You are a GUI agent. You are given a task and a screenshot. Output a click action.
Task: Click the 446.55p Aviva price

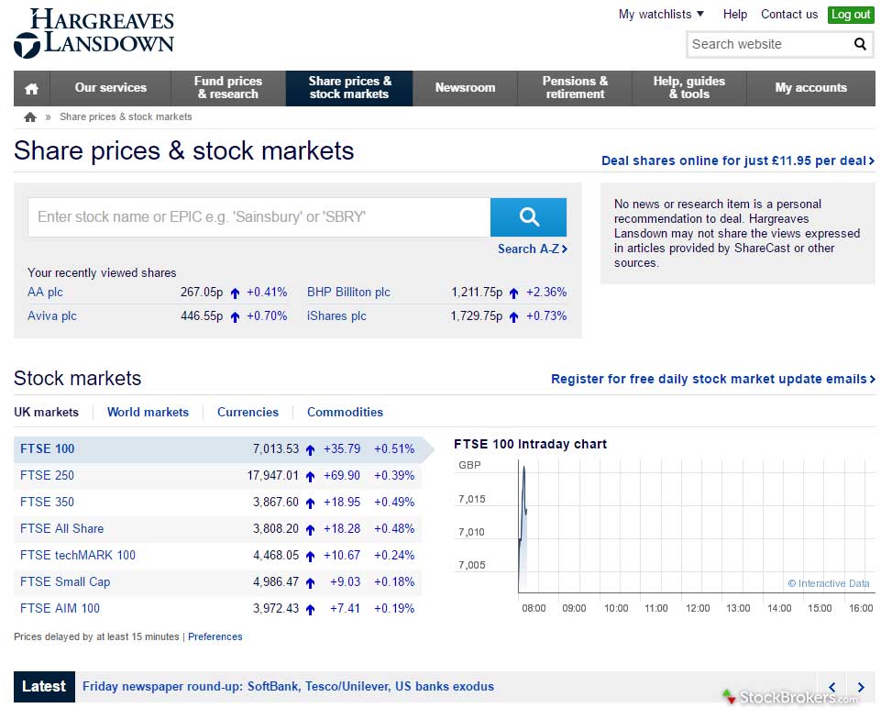202,315
